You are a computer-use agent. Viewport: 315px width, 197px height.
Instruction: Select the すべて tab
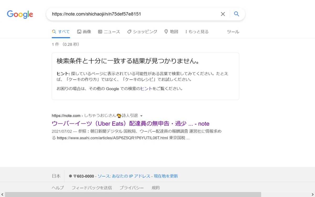[61, 32]
